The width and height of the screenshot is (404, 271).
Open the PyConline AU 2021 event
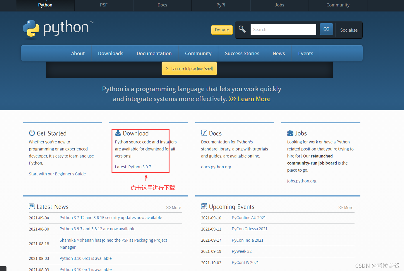249,218
